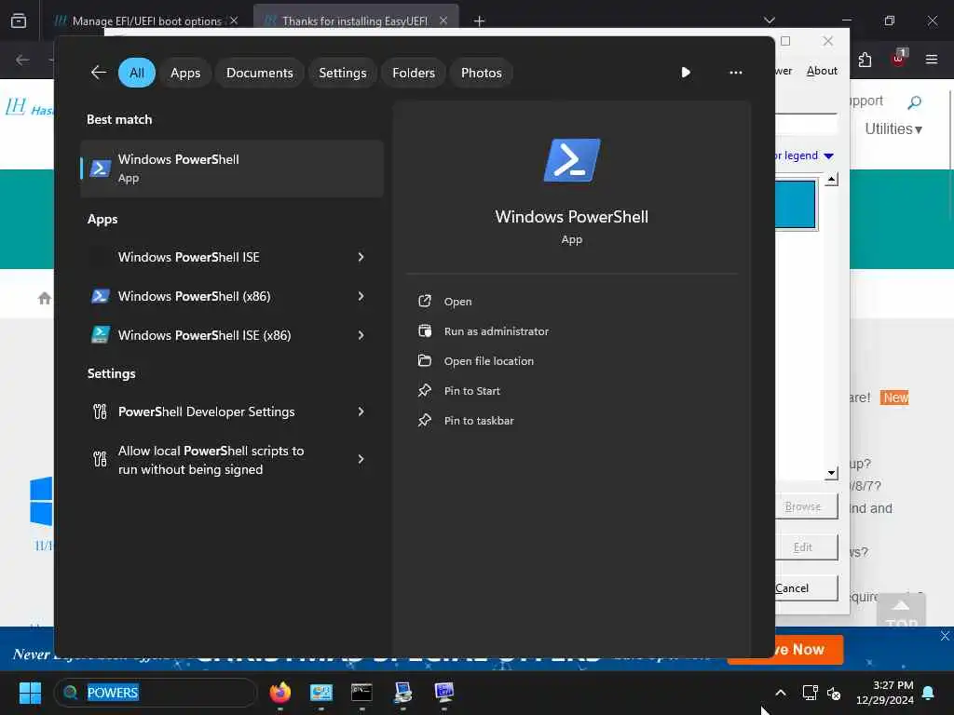
Task: Close the Thanks for installing EasyUEFI tab
Action: [x=443, y=20]
